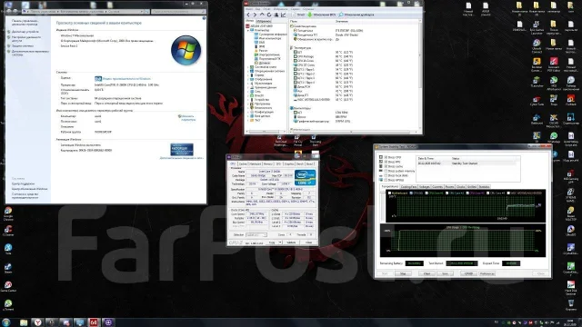
Task: Open the Caches tab in CPU-Z
Action: point(243,163)
